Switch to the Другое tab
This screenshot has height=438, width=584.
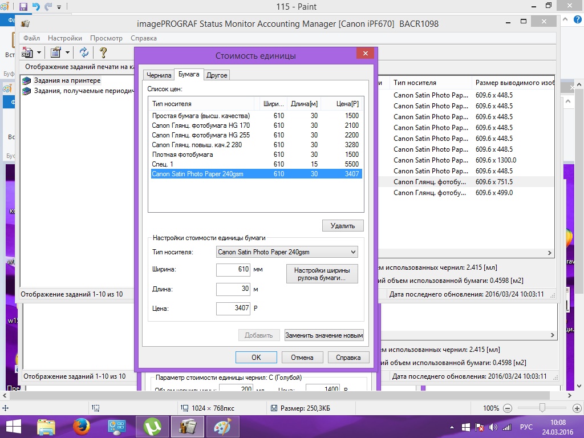pyautogui.click(x=217, y=75)
